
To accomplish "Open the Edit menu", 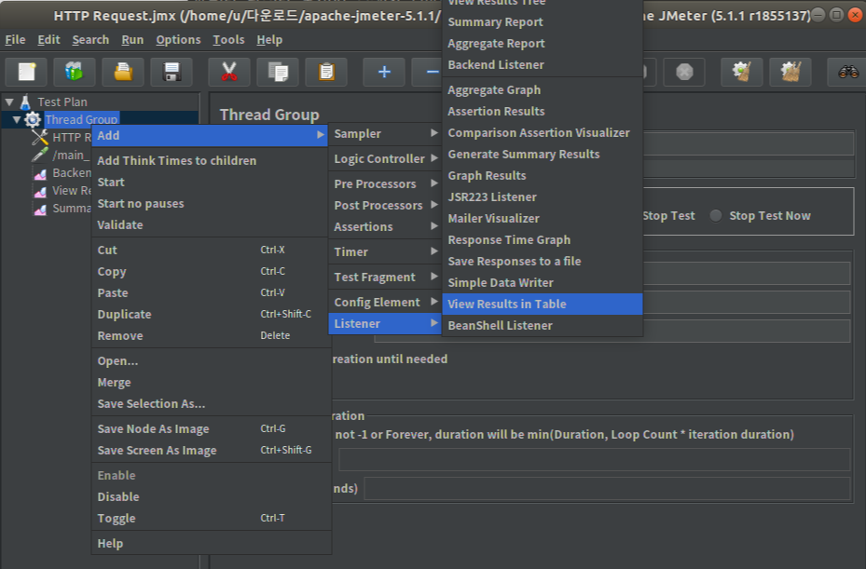I will point(48,40).
